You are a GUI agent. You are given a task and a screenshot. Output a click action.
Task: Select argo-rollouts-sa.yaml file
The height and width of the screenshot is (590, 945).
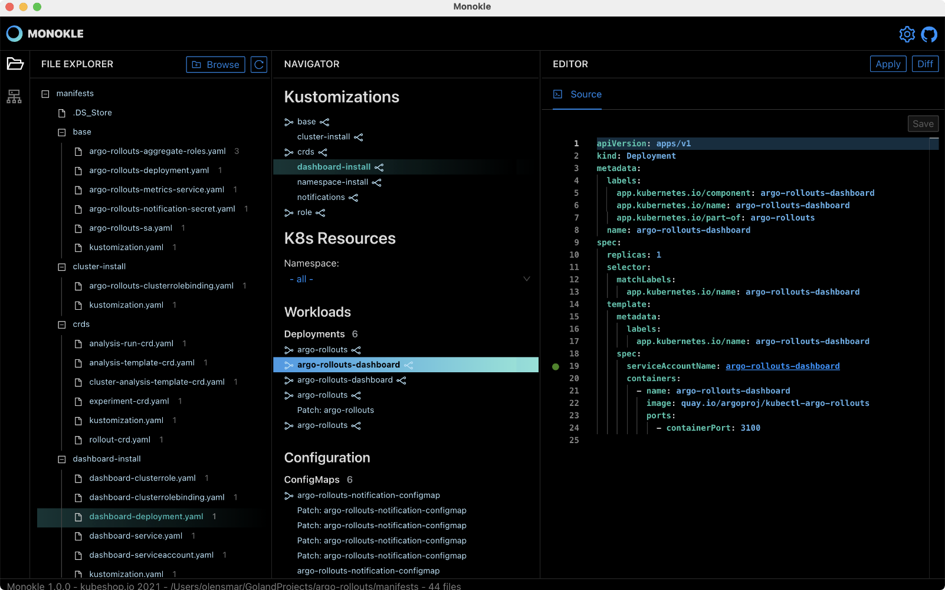(130, 228)
